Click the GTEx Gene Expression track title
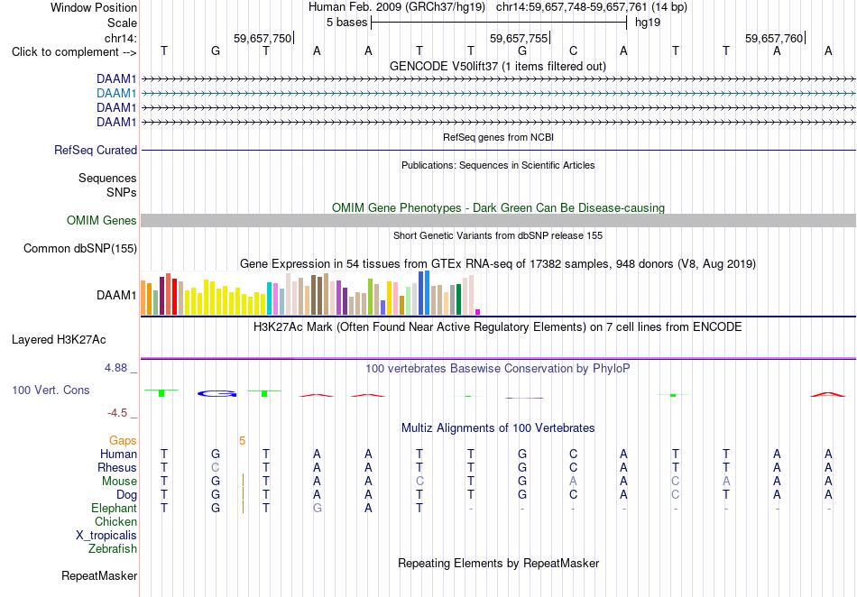Screen dimensions: 857x597 click(x=498, y=264)
